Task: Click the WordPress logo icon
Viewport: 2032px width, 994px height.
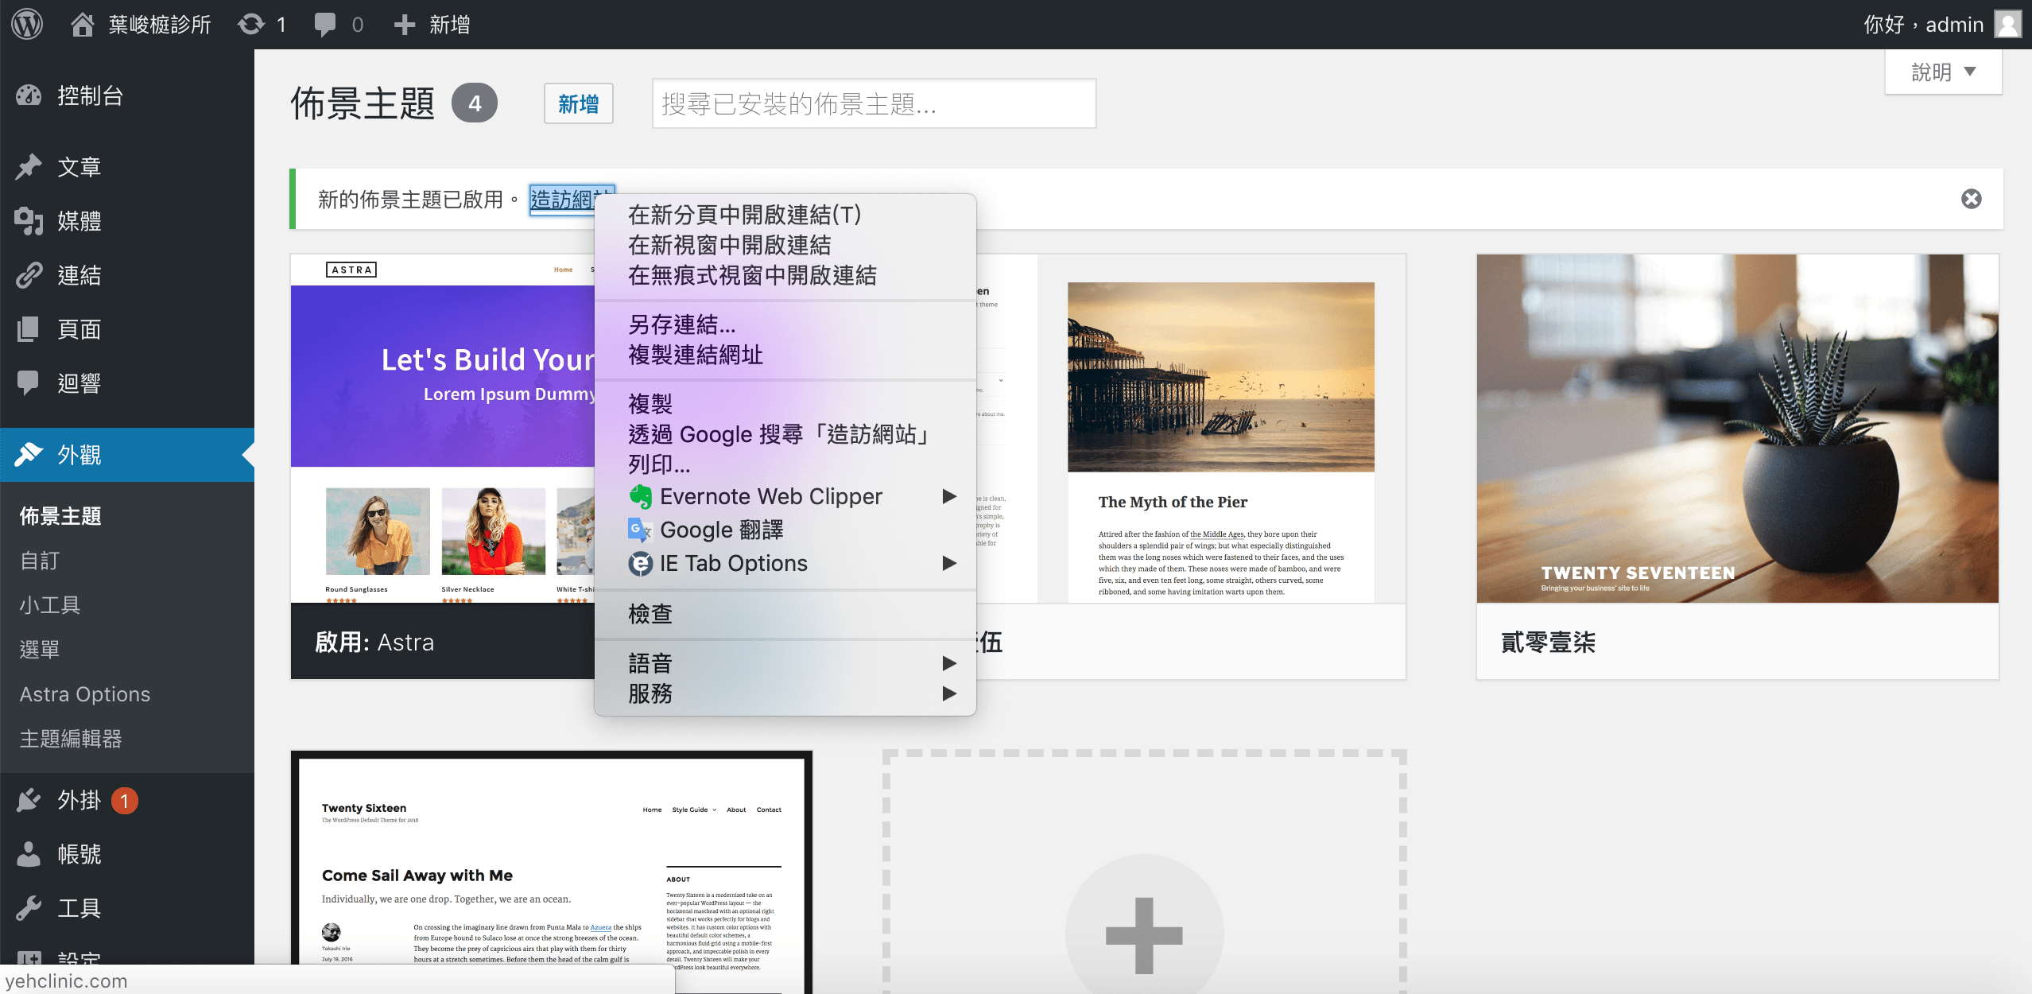Action: (27, 24)
